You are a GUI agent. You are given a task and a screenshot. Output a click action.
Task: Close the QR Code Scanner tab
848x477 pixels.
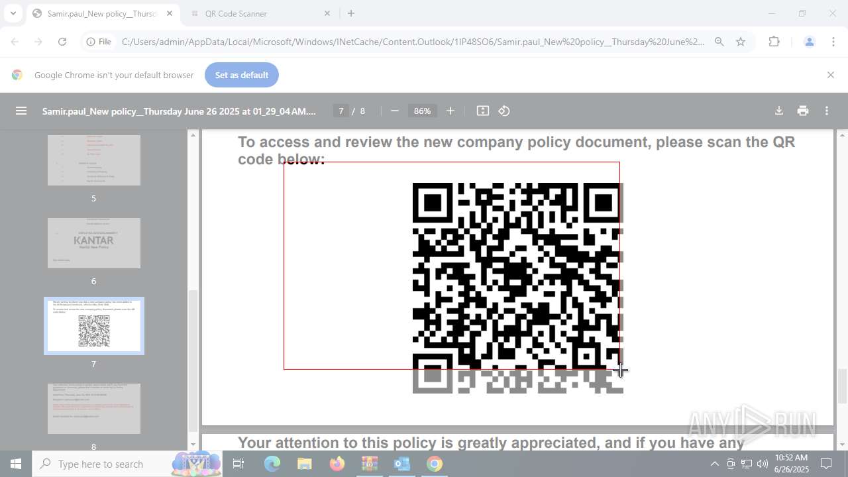click(x=327, y=13)
